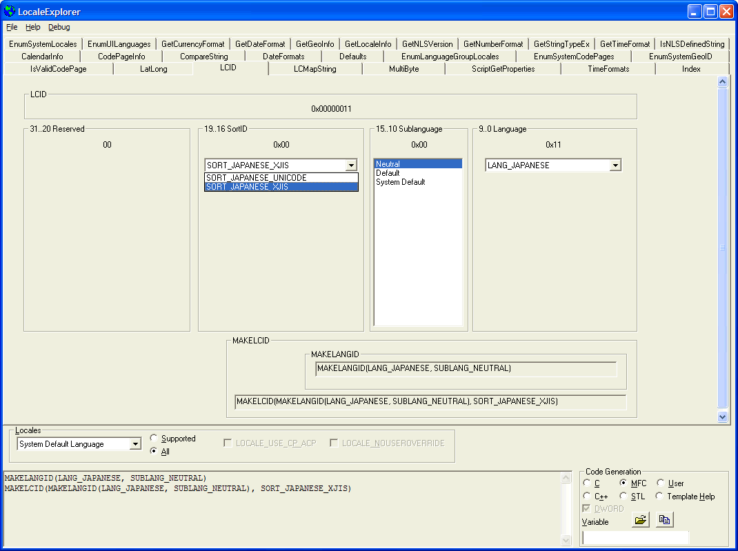Switch to the GetStringTypeEx tab
This screenshot has height=551, width=738.
point(561,44)
